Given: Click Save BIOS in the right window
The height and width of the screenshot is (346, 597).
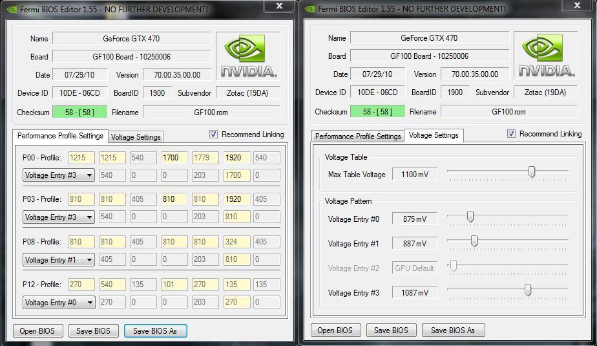Looking at the screenshot, I should (x=391, y=330).
